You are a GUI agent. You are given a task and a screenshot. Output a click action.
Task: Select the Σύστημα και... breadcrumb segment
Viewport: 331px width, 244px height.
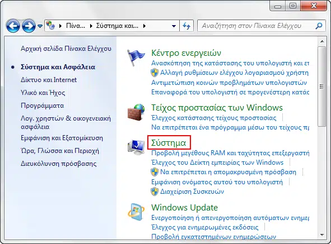(117, 26)
